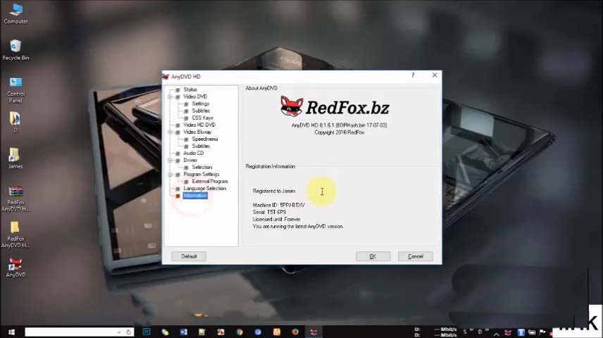603x338 pixels.
Task: Open the James folder on desktop
Action: [x=15, y=158]
